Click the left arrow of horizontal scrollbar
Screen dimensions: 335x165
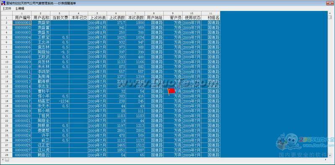click(x=3, y=160)
